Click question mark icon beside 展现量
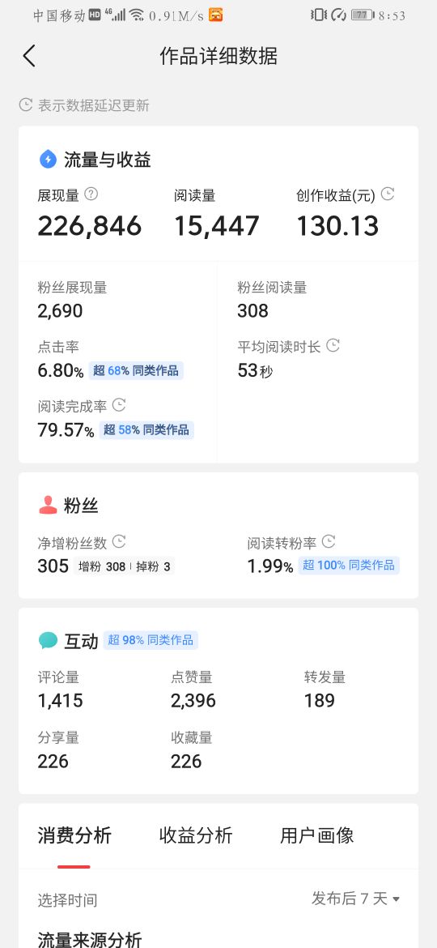Viewport: 437px width, 948px height. (91, 194)
